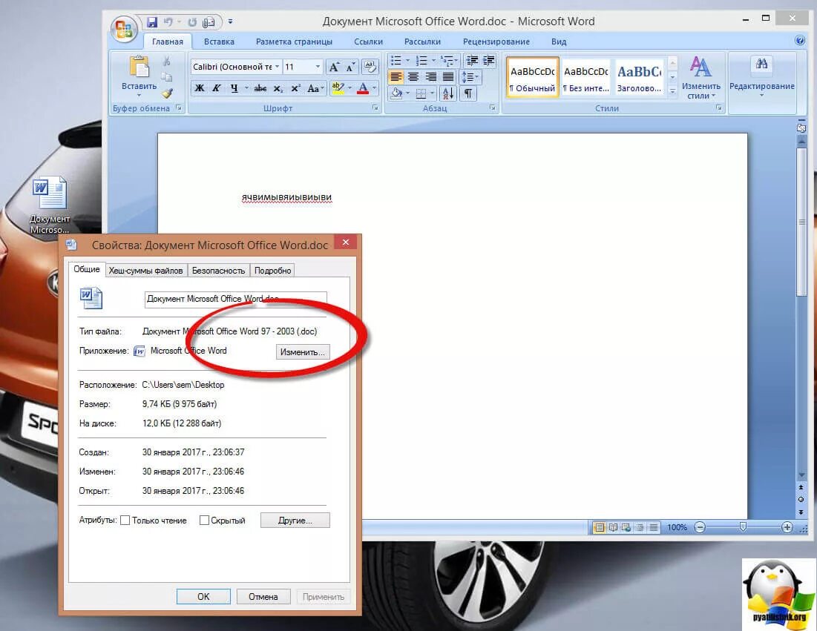Shrink font size icon

[351, 67]
